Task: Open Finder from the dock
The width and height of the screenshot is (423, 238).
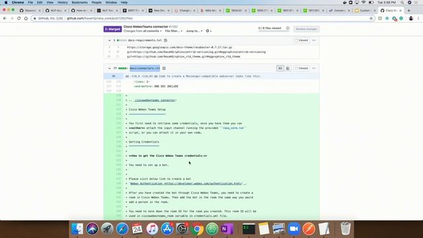Action: point(77,229)
